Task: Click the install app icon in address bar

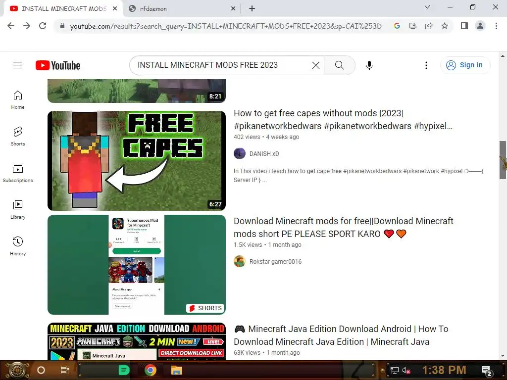Action: pyautogui.click(x=413, y=26)
